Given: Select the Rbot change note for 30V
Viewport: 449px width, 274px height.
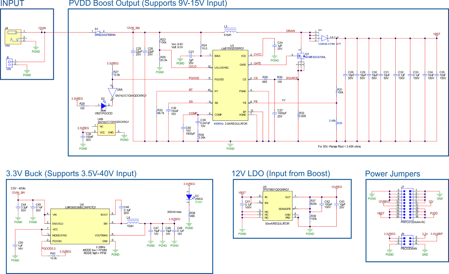Looking at the screenshot, I should 339,147.
